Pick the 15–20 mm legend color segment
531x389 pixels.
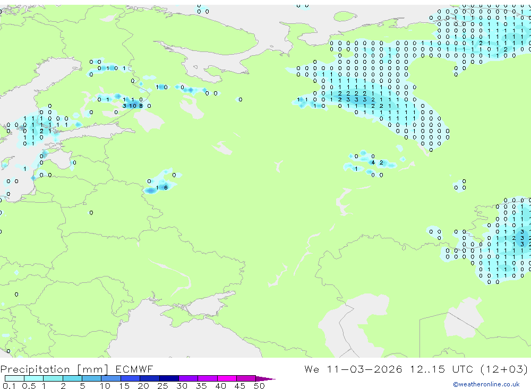131,378
